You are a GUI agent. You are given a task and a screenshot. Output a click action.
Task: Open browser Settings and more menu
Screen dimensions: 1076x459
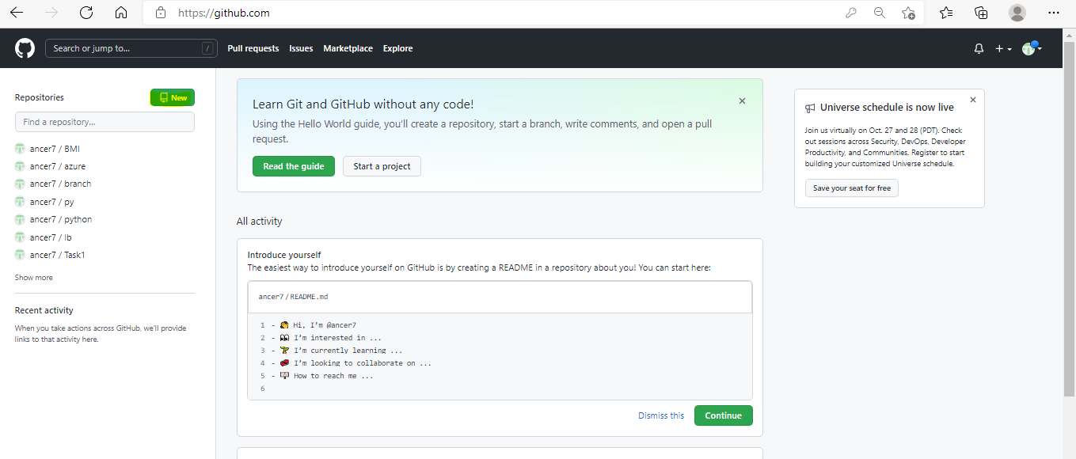[1053, 13]
